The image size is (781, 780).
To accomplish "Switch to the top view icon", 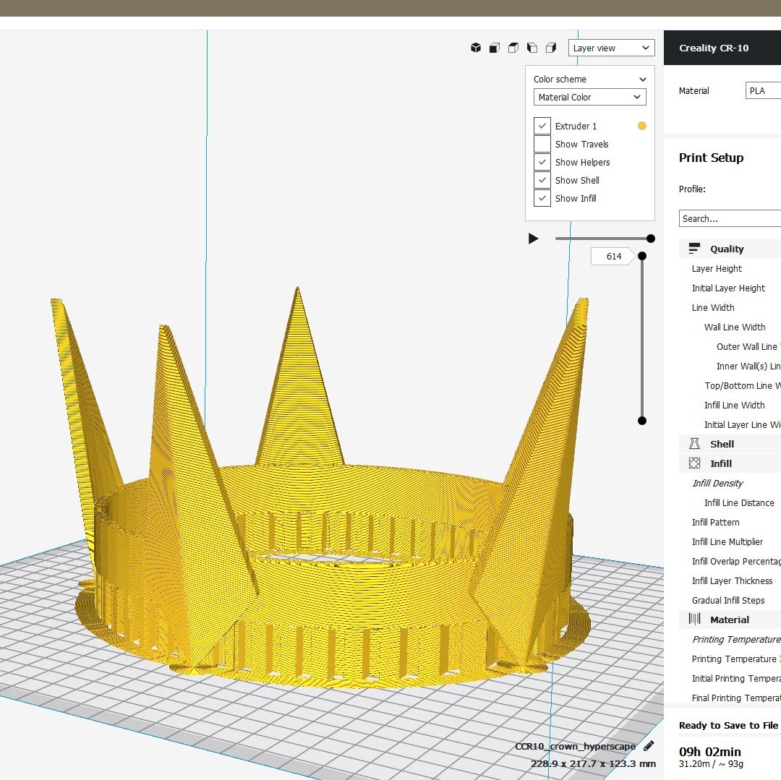I will click(513, 47).
